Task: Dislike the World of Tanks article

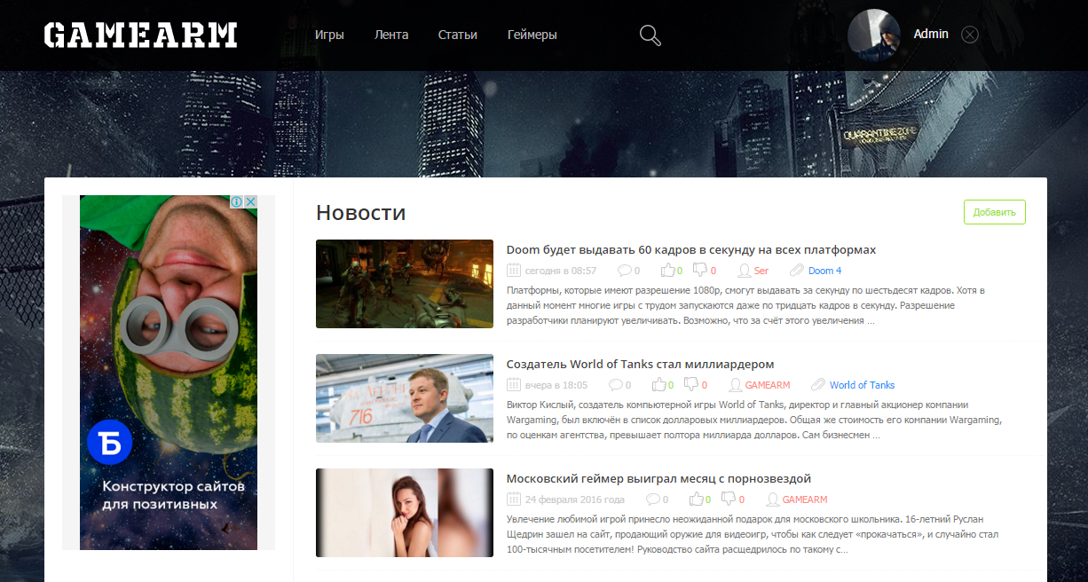Action: [x=690, y=385]
